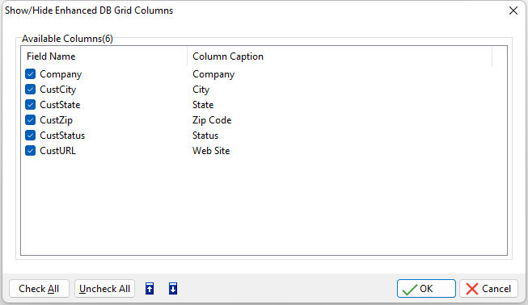Click the Column Caption header

coord(340,56)
